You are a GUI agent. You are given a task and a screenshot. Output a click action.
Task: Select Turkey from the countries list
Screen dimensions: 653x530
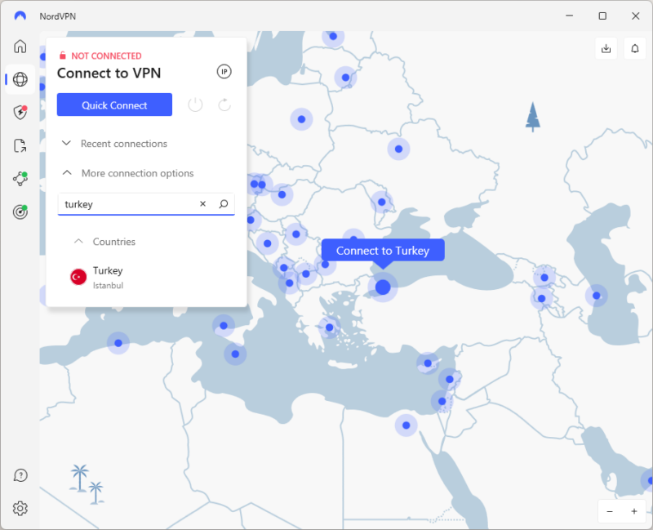click(108, 276)
